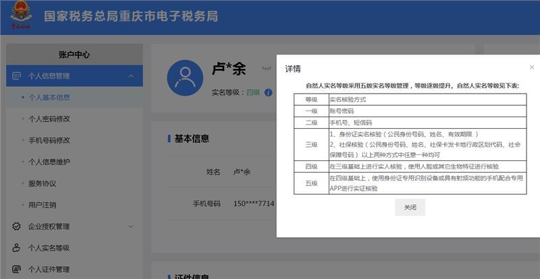Open 个人基本信息 in the sidebar
540x279 pixels.
coord(49,97)
